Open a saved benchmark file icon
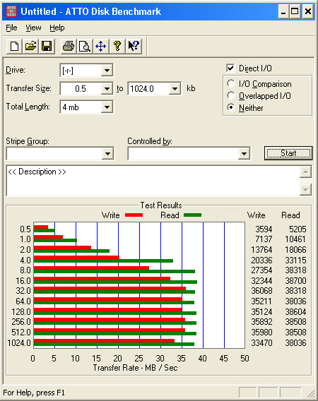318x401 pixels. tap(30, 47)
